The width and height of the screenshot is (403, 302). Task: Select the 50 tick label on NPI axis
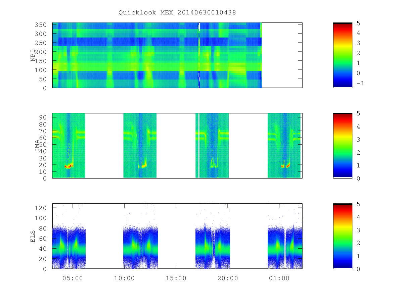(x=43, y=79)
